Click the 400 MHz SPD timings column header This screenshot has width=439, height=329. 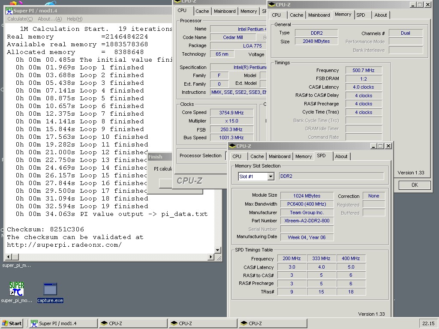(x=351, y=258)
